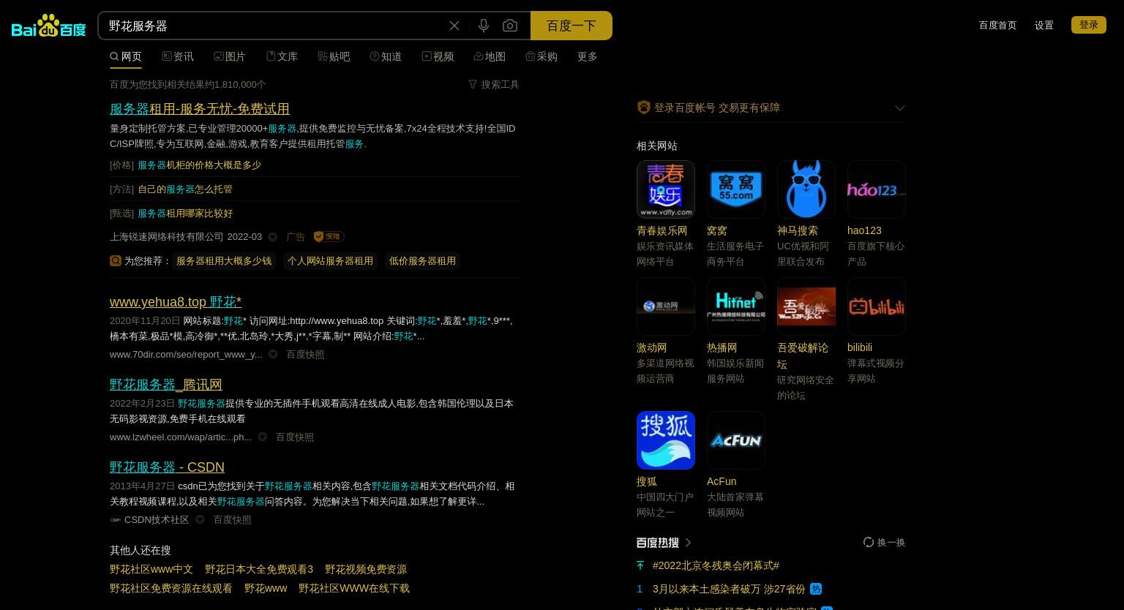The height and width of the screenshot is (610, 1124).
Task: Select suggestion 个人网站服务器租用
Action: pyautogui.click(x=330, y=260)
